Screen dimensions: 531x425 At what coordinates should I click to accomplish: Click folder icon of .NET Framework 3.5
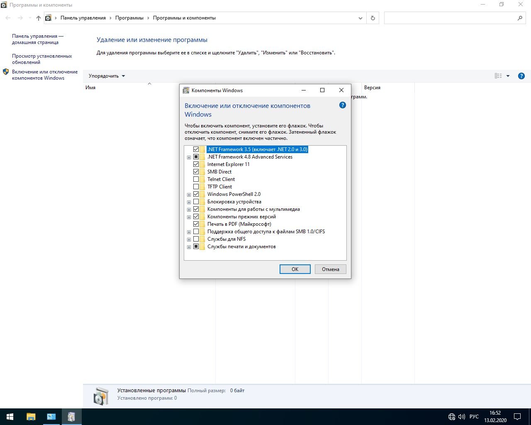tap(202, 149)
